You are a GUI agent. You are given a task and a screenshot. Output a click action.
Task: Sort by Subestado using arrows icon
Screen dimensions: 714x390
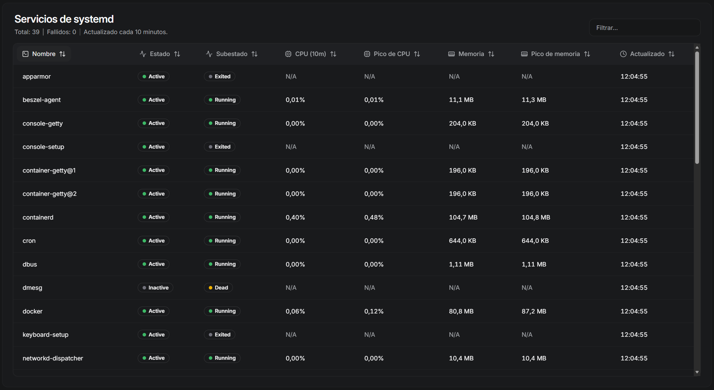(255, 54)
